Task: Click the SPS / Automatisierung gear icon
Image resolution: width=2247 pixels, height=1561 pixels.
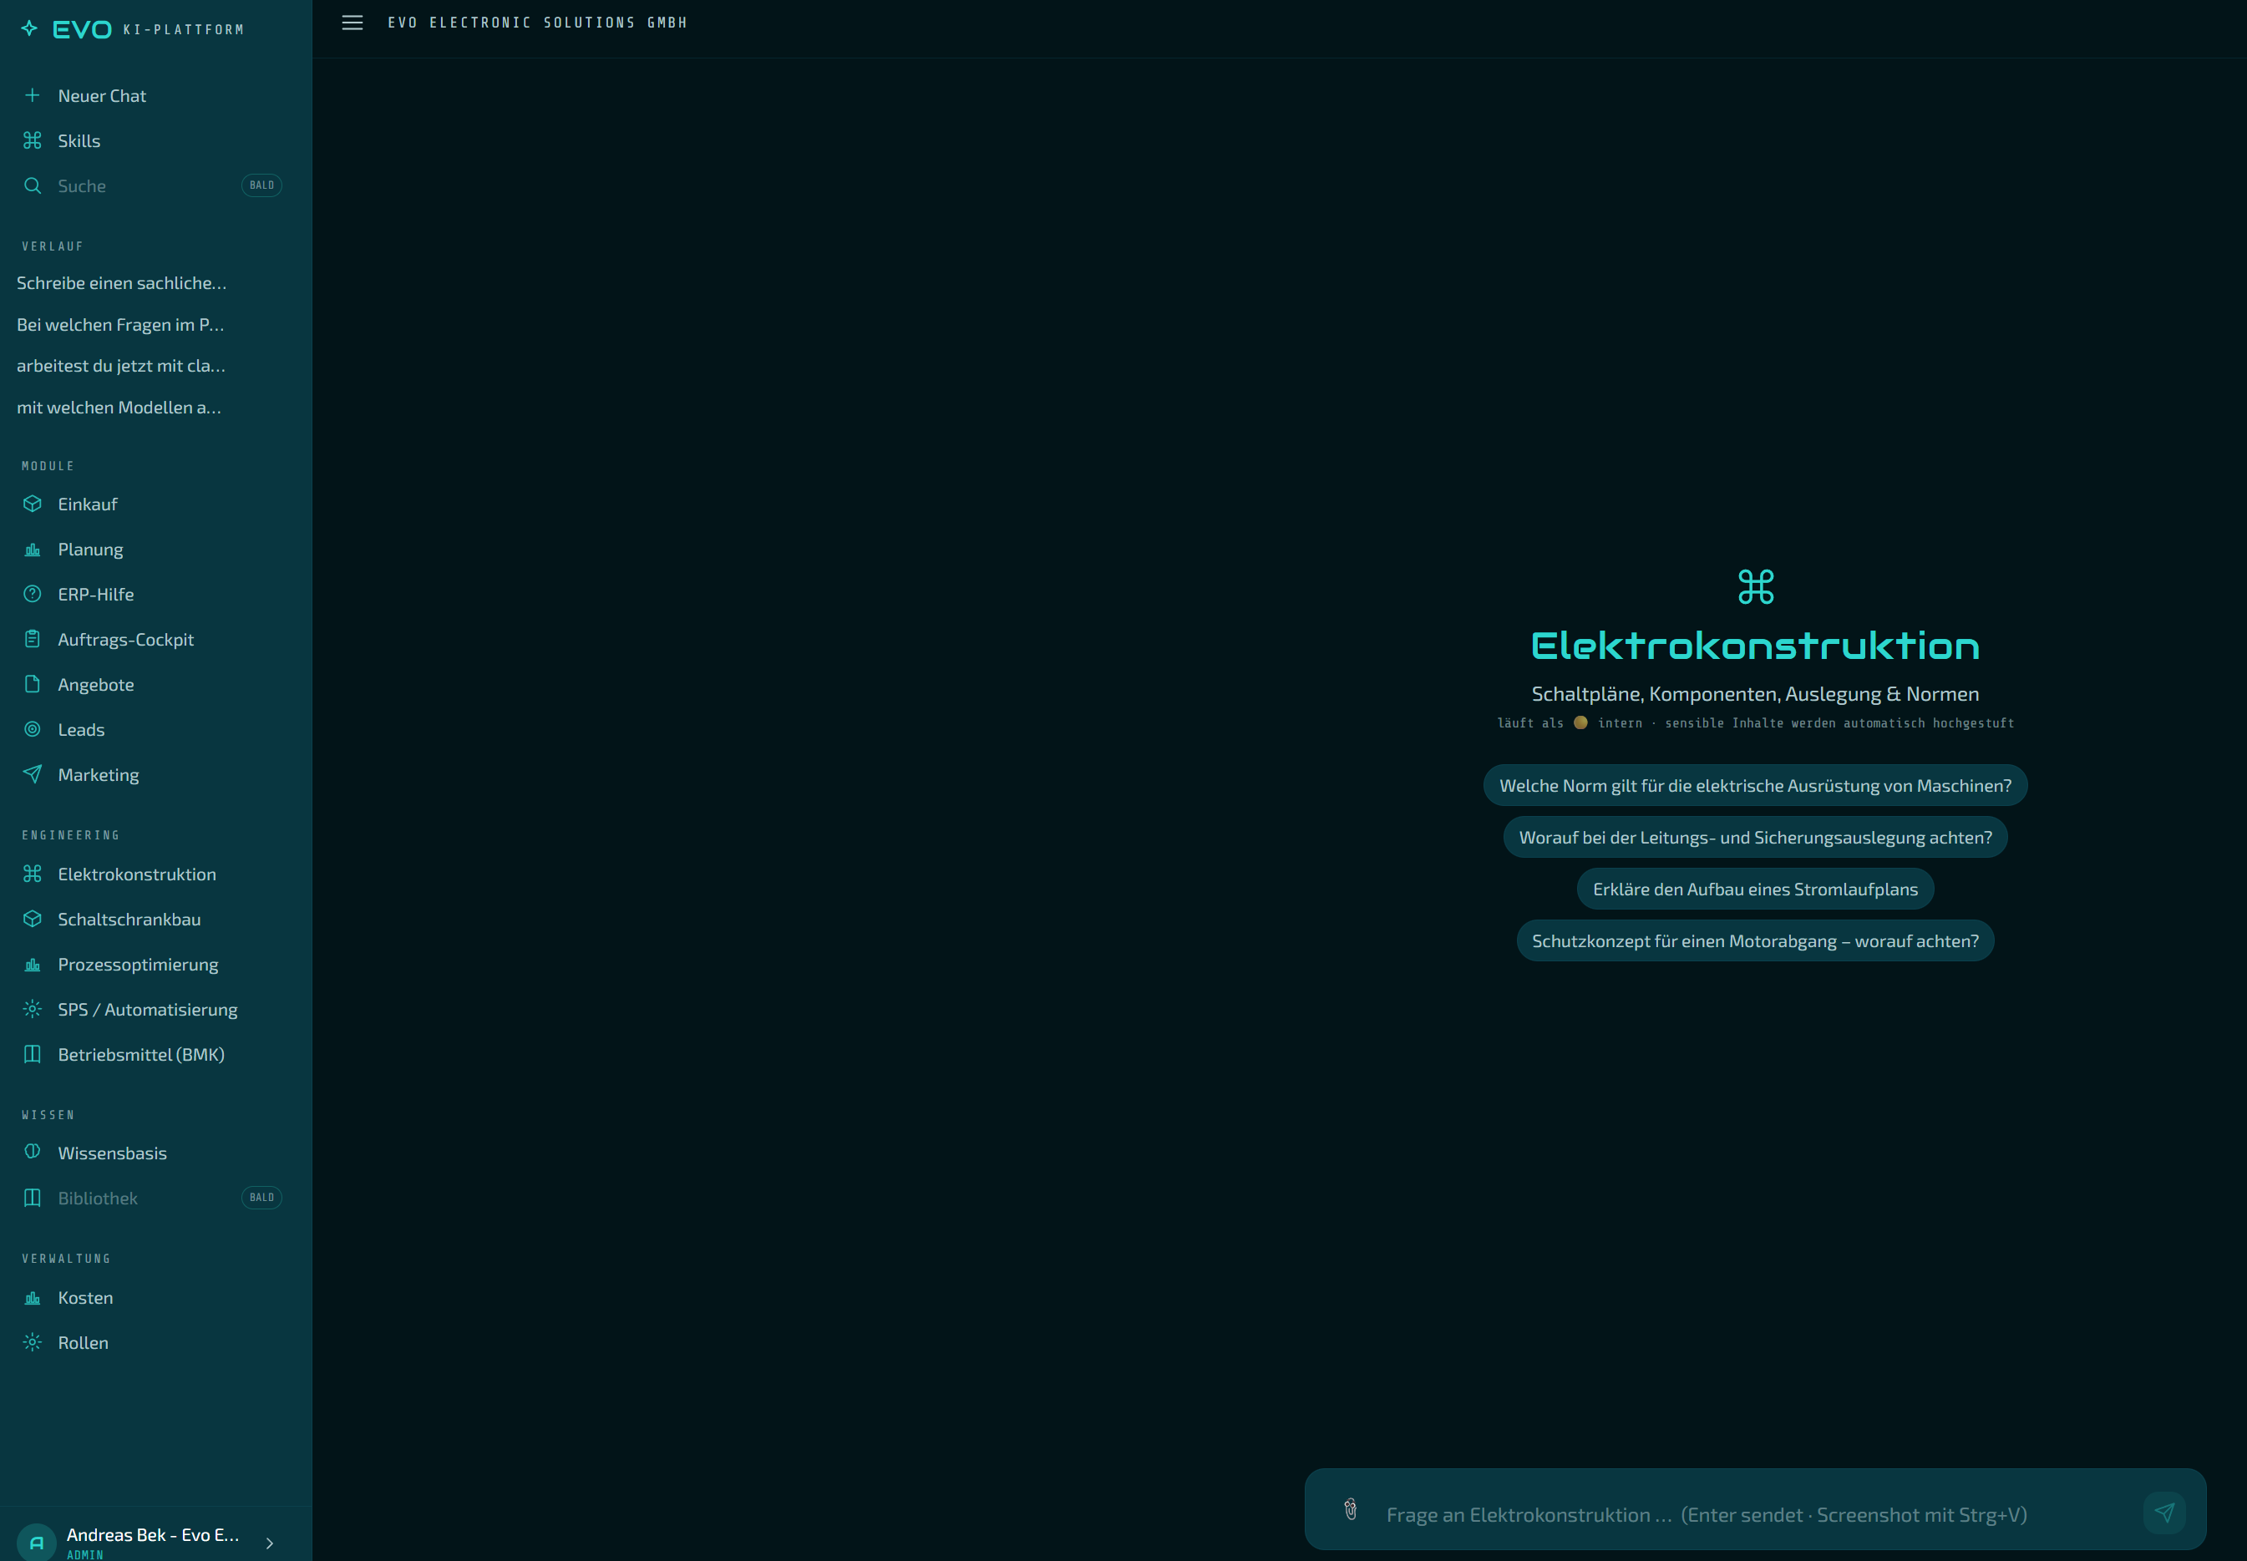Action: coord(33,1008)
